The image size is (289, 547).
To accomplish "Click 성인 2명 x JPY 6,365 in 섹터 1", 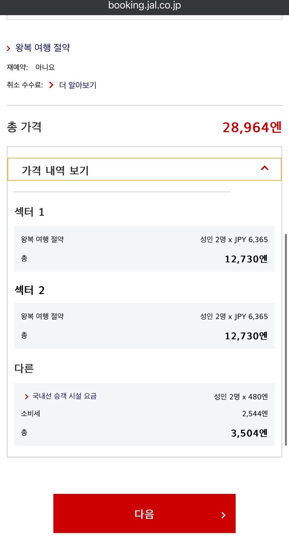I will (234, 240).
